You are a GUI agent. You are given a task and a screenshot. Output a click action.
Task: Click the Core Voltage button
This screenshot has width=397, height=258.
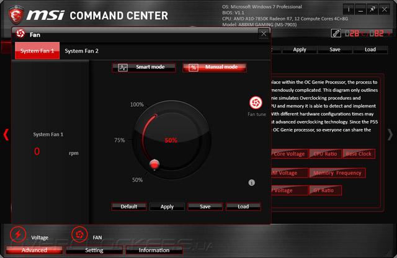290,154
